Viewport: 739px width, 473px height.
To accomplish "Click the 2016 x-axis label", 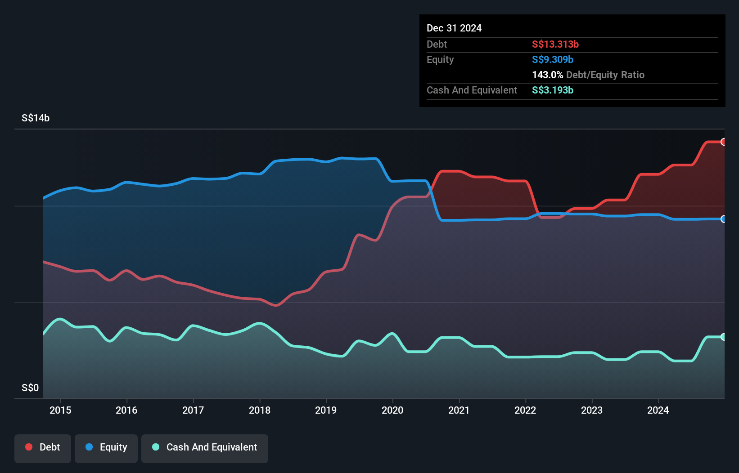I will [126, 410].
